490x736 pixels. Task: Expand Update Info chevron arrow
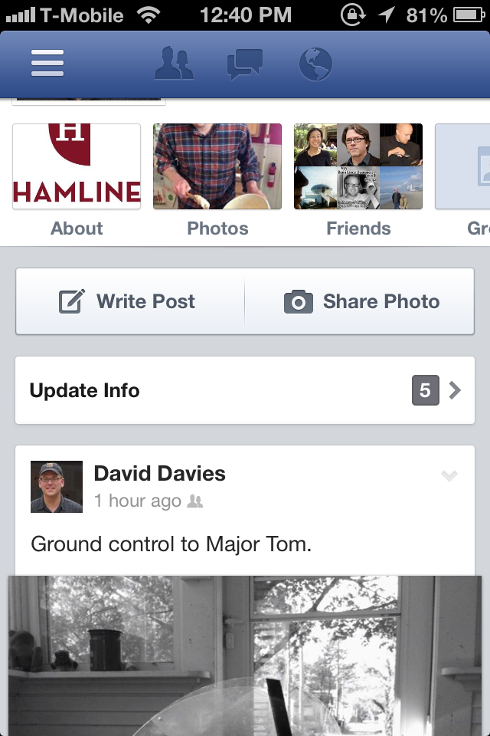455,390
